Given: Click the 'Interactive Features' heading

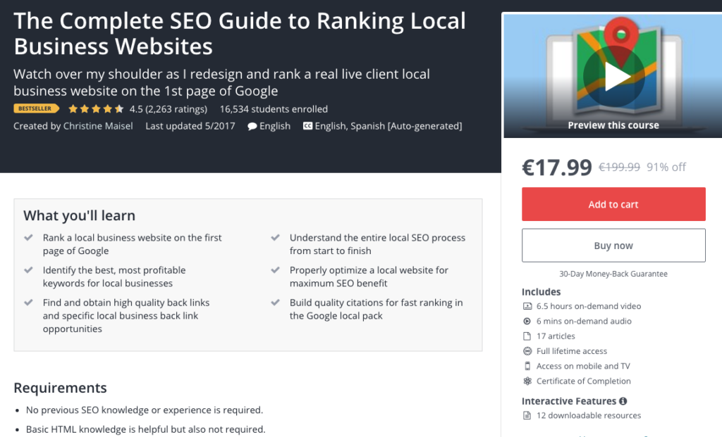Looking at the screenshot, I should 569,401.
